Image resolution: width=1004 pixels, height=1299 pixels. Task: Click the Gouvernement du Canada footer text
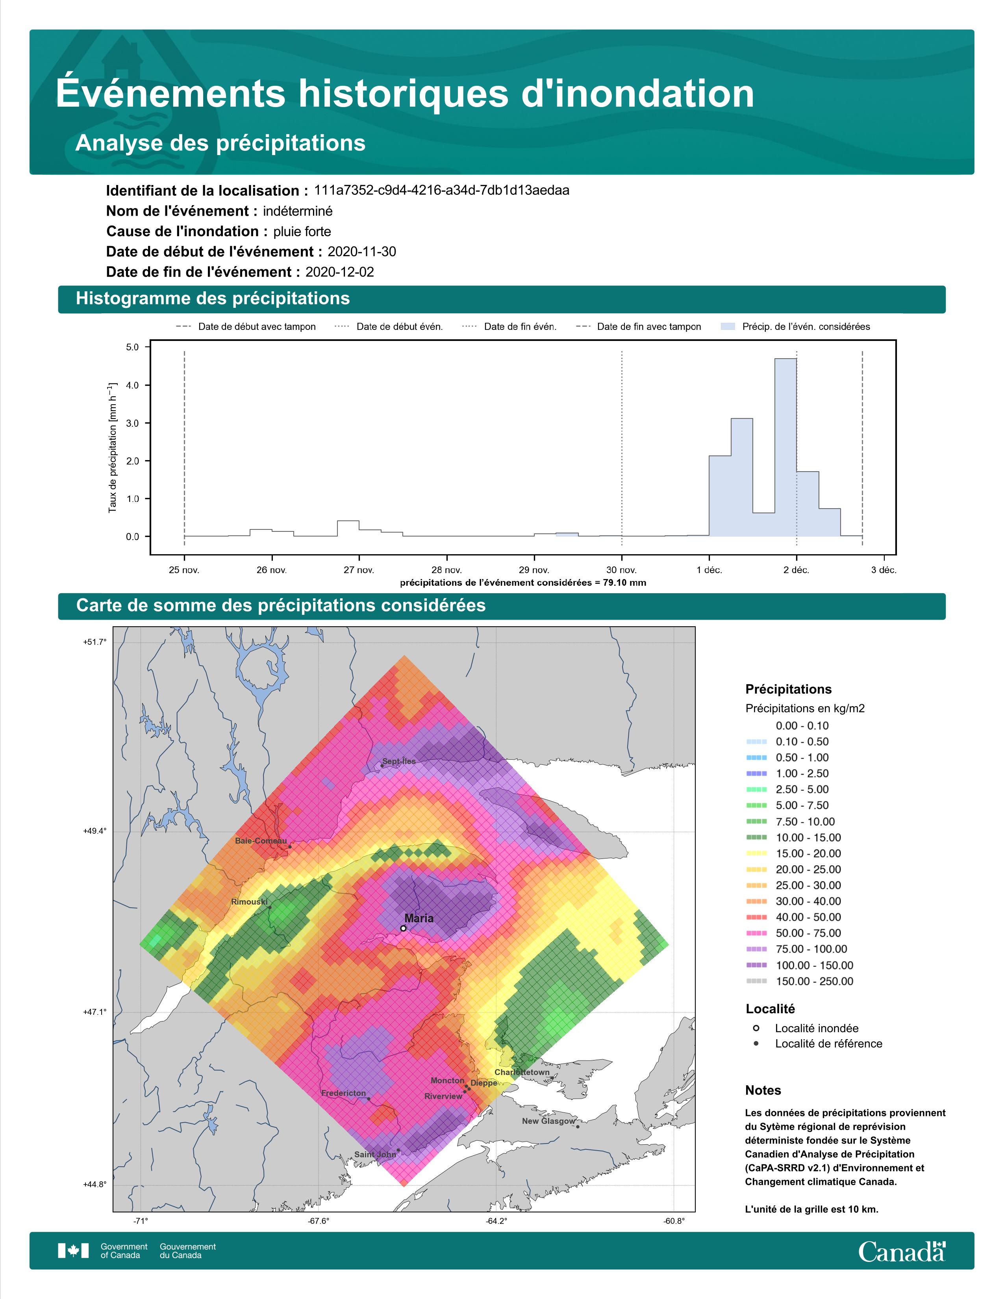point(187,1251)
